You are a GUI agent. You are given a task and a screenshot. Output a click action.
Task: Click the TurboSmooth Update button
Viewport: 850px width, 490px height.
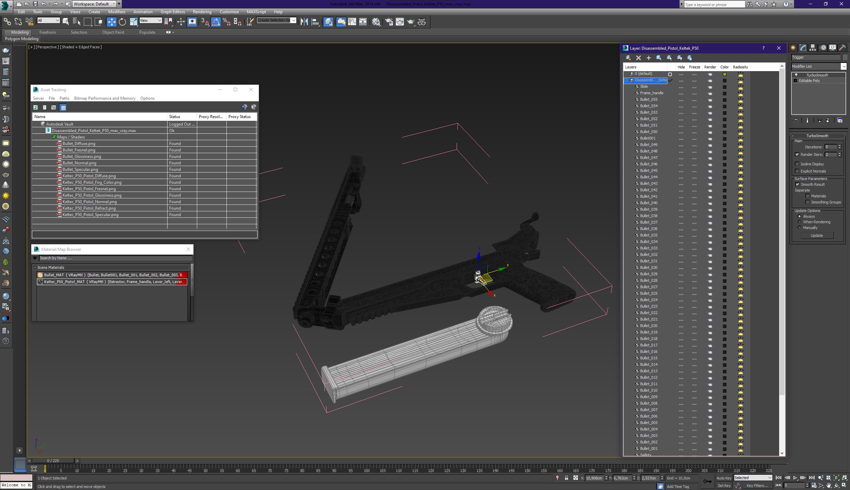click(817, 235)
